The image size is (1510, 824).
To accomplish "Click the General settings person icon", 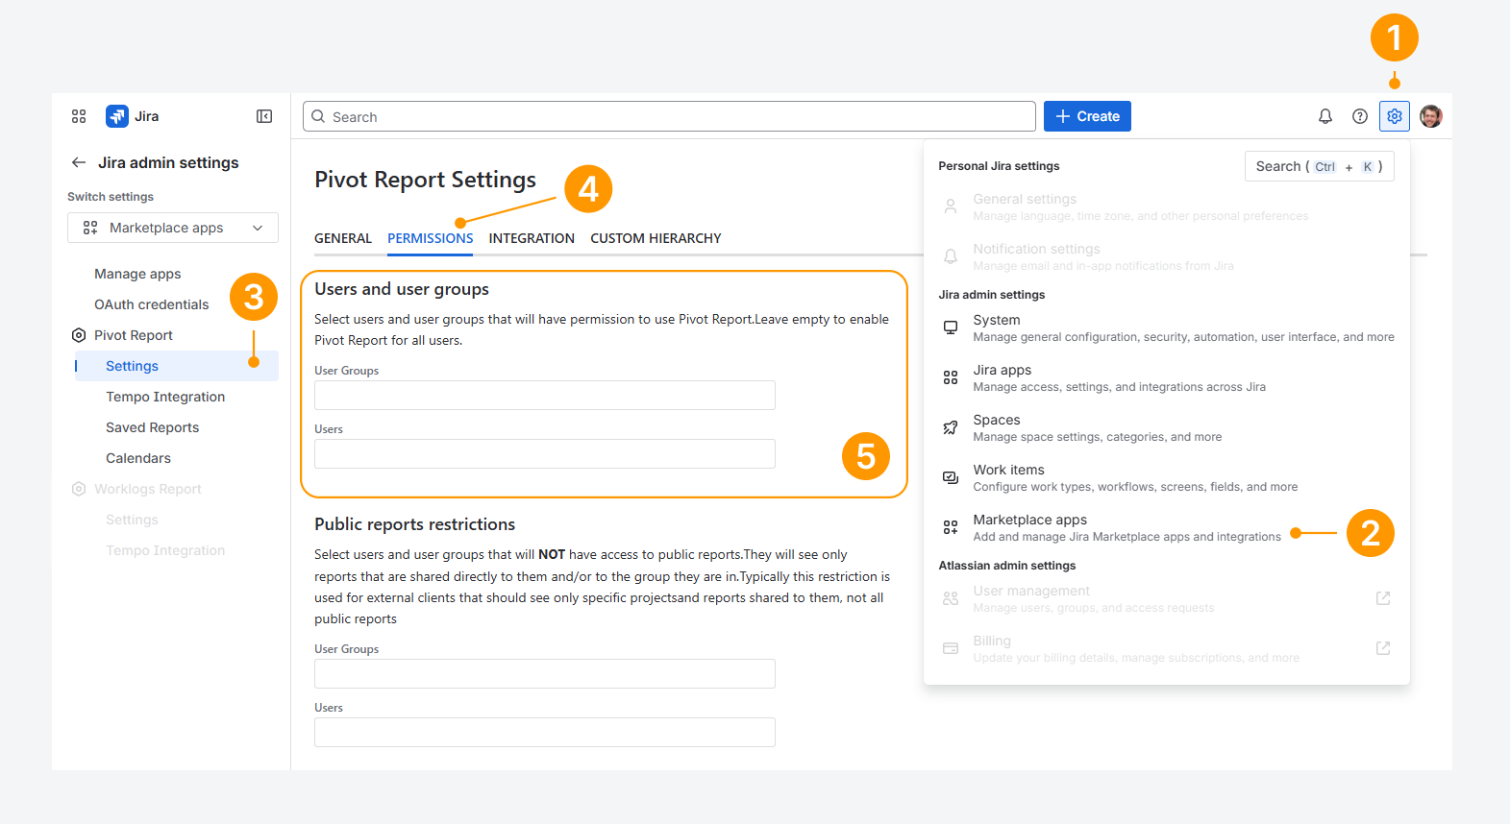I will (951, 206).
